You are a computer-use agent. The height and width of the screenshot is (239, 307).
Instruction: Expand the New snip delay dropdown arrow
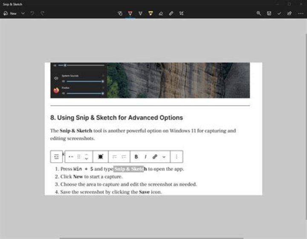tap(23, 13)
